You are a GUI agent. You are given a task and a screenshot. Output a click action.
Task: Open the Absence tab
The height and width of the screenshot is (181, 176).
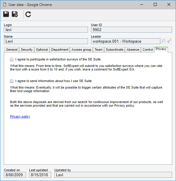click(133, 50)
